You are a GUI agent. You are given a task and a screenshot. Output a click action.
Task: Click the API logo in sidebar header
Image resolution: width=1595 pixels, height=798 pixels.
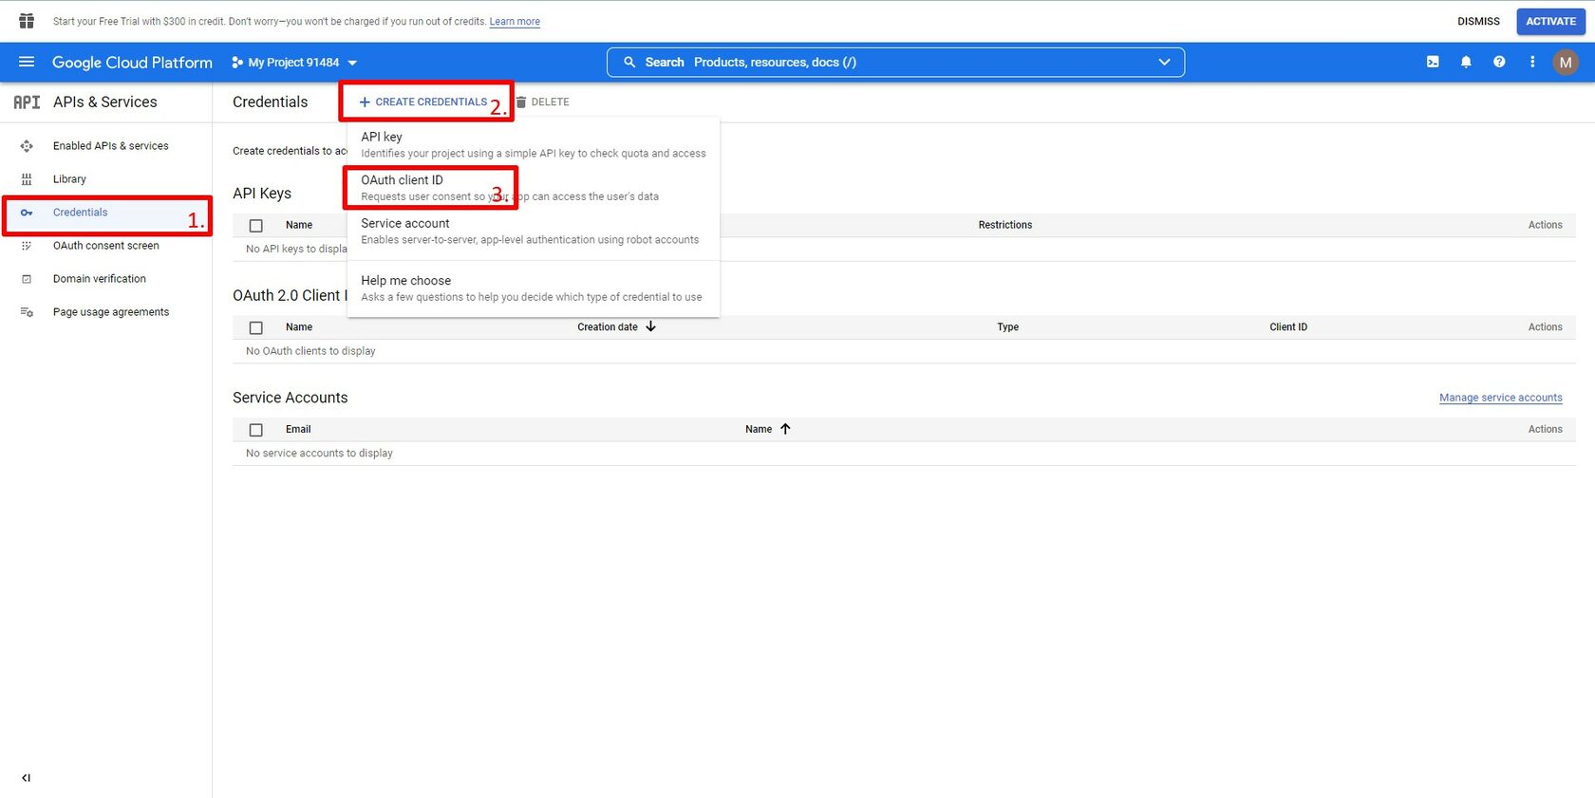27,102
